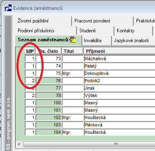Click the Titul column header
155x151 pixels.
pos(72,51)
